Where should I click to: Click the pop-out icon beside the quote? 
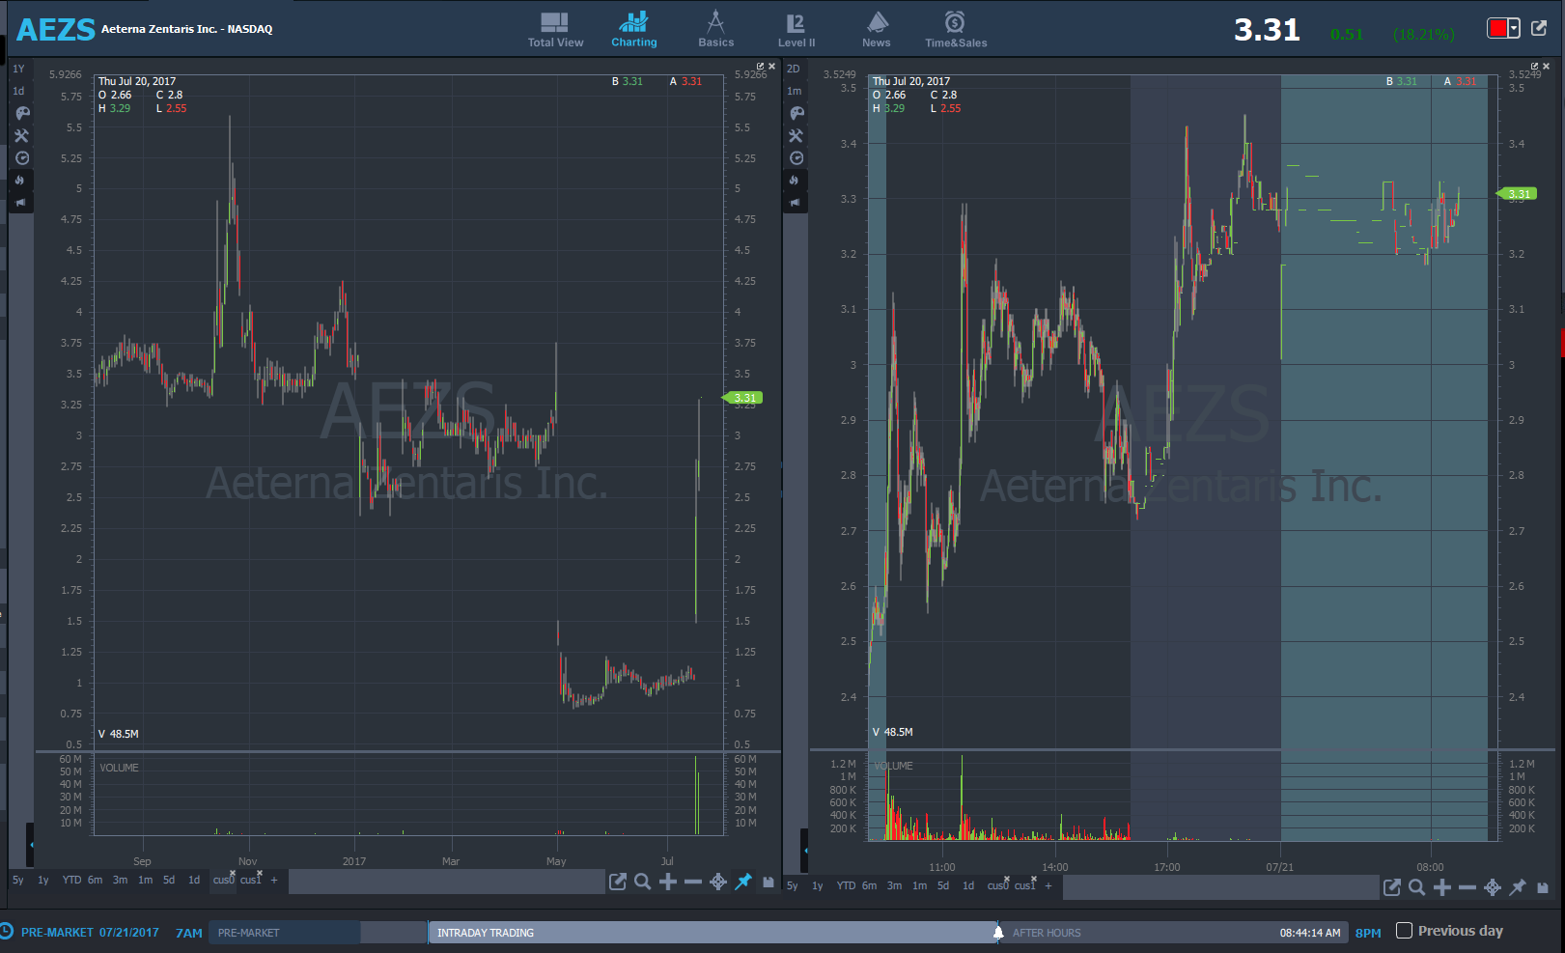pyautogui.click(x=1539, y=28)
